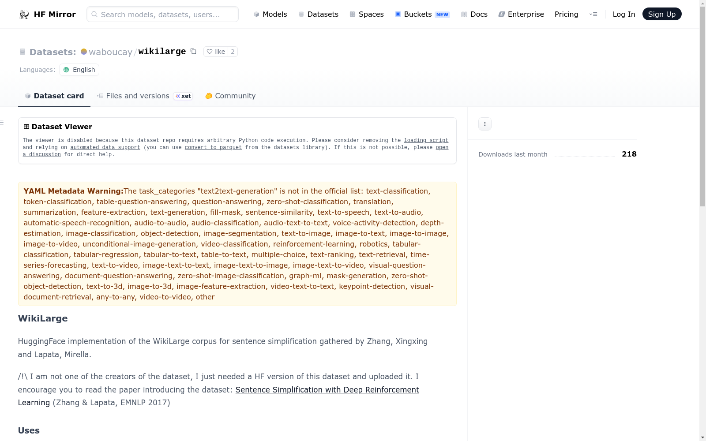Copy dataset name with the copy icon

[x=193, y=51]
